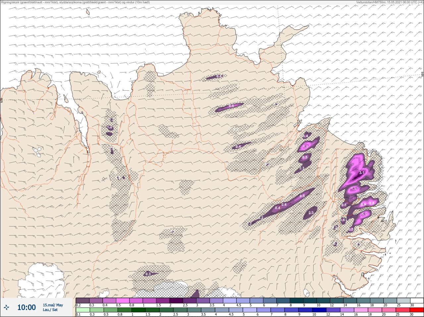Select the upper scale 0.2 dark purple swatch
Screen dimensions: 424x317
(x=82, y=300)
